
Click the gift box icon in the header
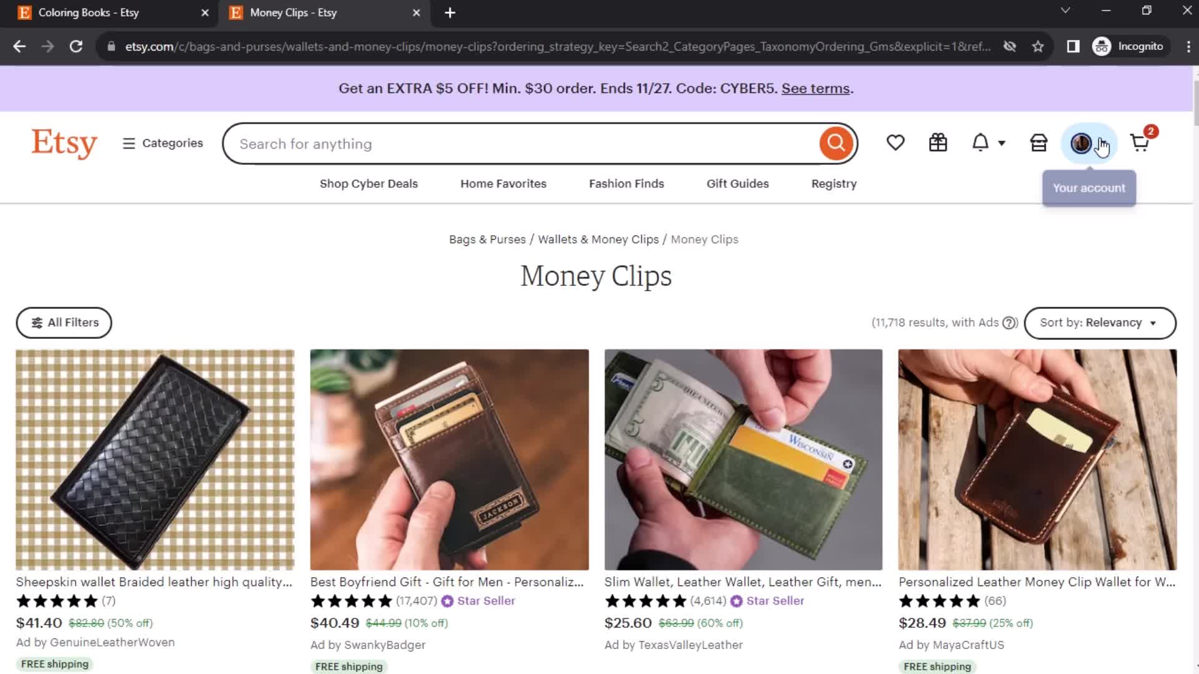point(938,142)
